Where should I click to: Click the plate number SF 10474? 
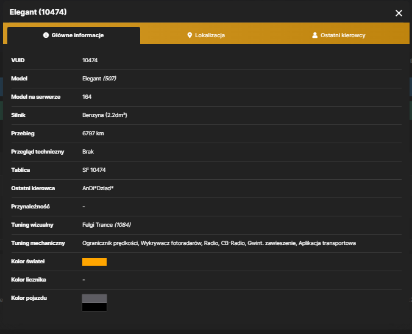94,170
